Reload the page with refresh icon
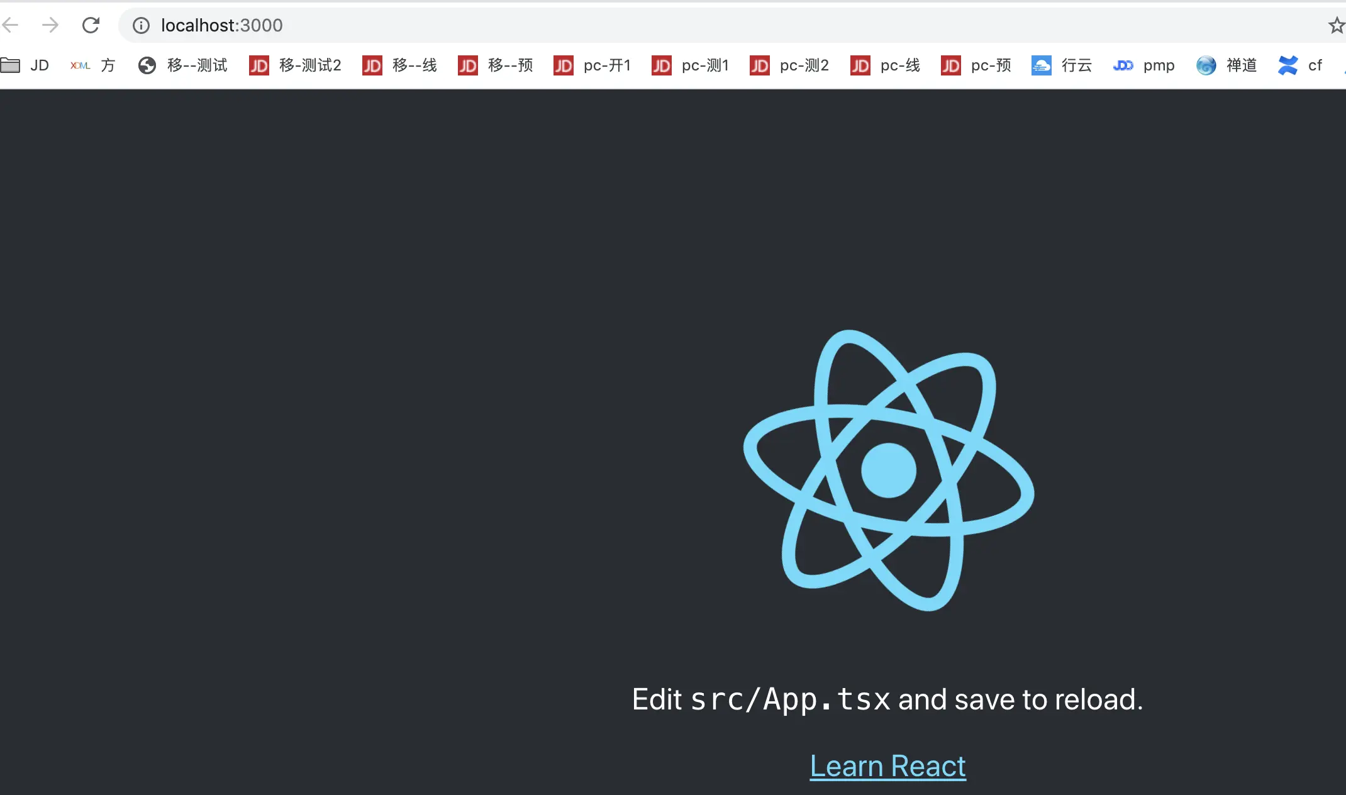 click(x=91, y=25)
